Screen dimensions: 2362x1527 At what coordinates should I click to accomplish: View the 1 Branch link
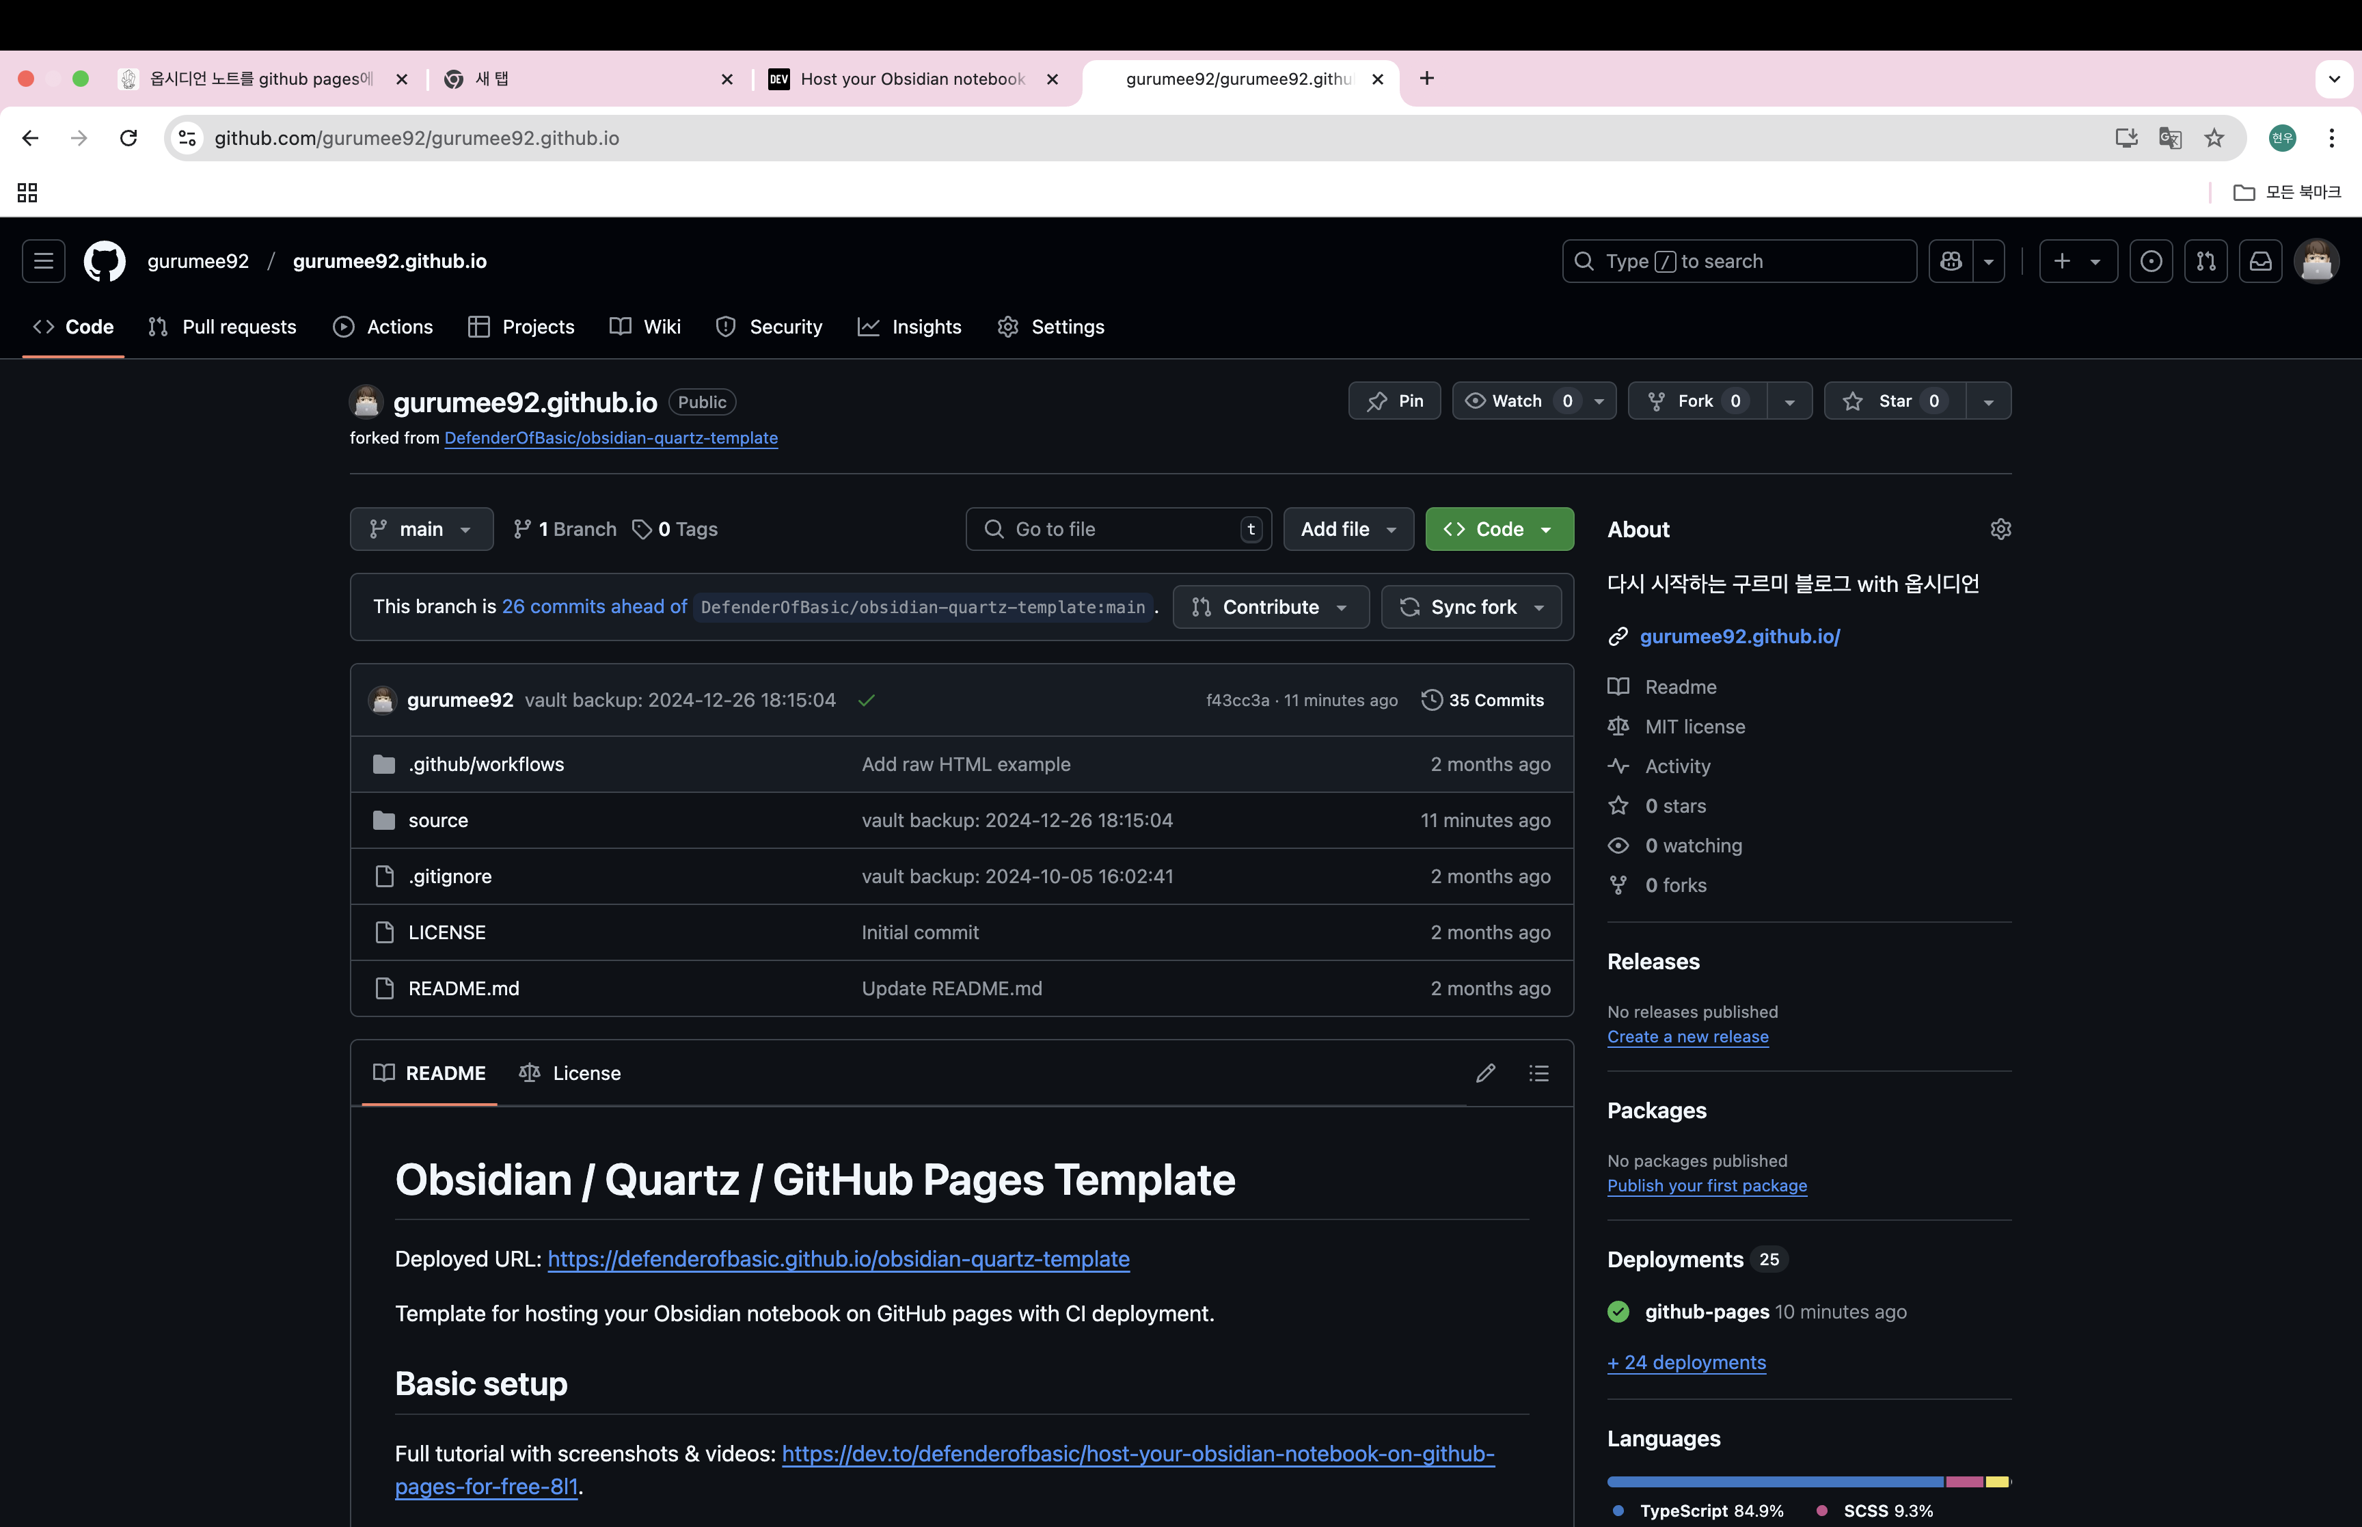565,528
